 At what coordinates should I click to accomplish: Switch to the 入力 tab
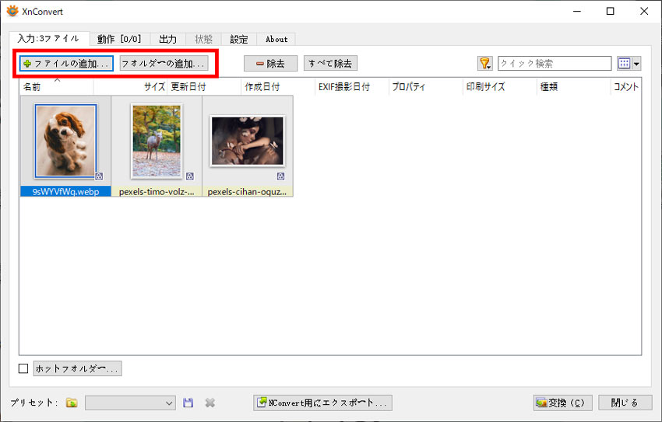[x=48, y=39]
